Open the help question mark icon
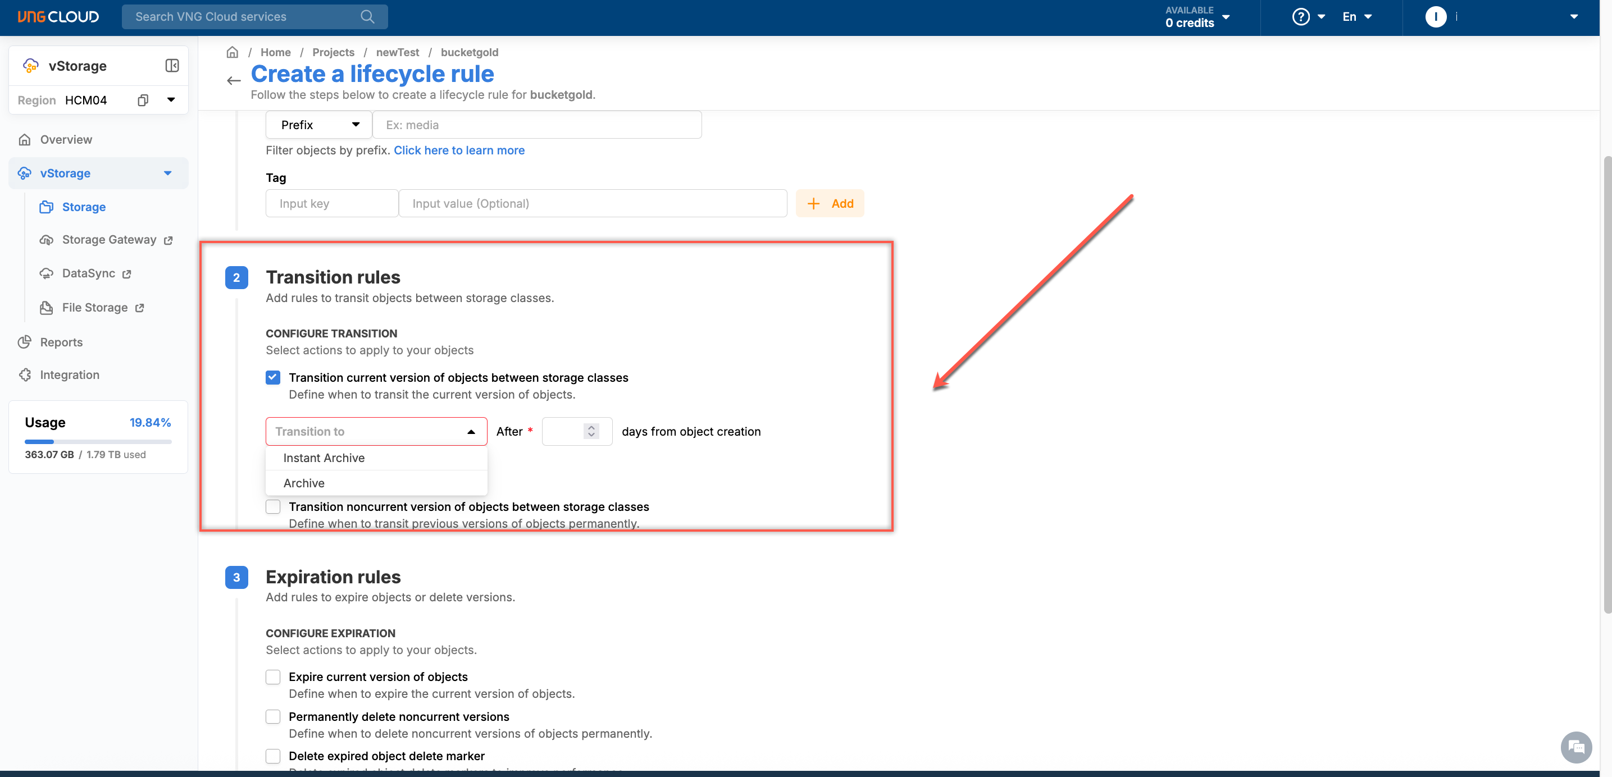 pos(1300,17)
